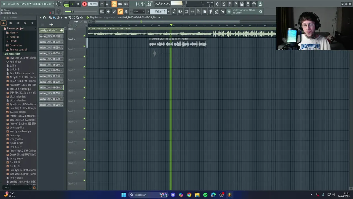Toggle the metronome icon
Screen dimensions: 353x199
pos(102,4)
